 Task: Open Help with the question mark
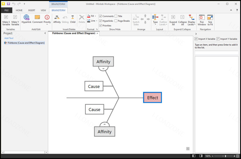click(x=237, y=10)
